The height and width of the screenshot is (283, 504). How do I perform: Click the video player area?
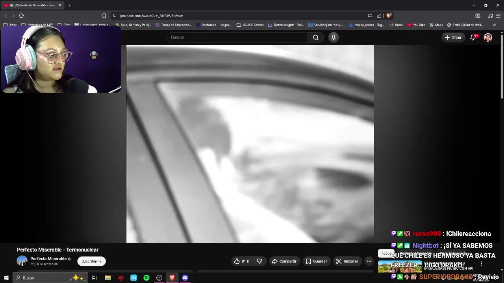250,144
